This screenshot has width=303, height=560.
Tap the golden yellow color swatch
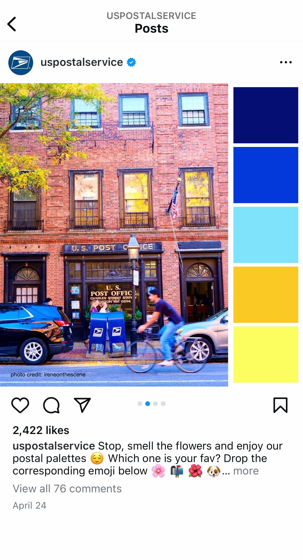coord(266,295)
